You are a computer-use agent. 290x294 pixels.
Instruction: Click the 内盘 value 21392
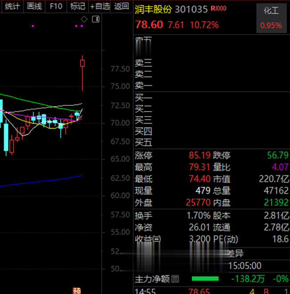point(276,202)
